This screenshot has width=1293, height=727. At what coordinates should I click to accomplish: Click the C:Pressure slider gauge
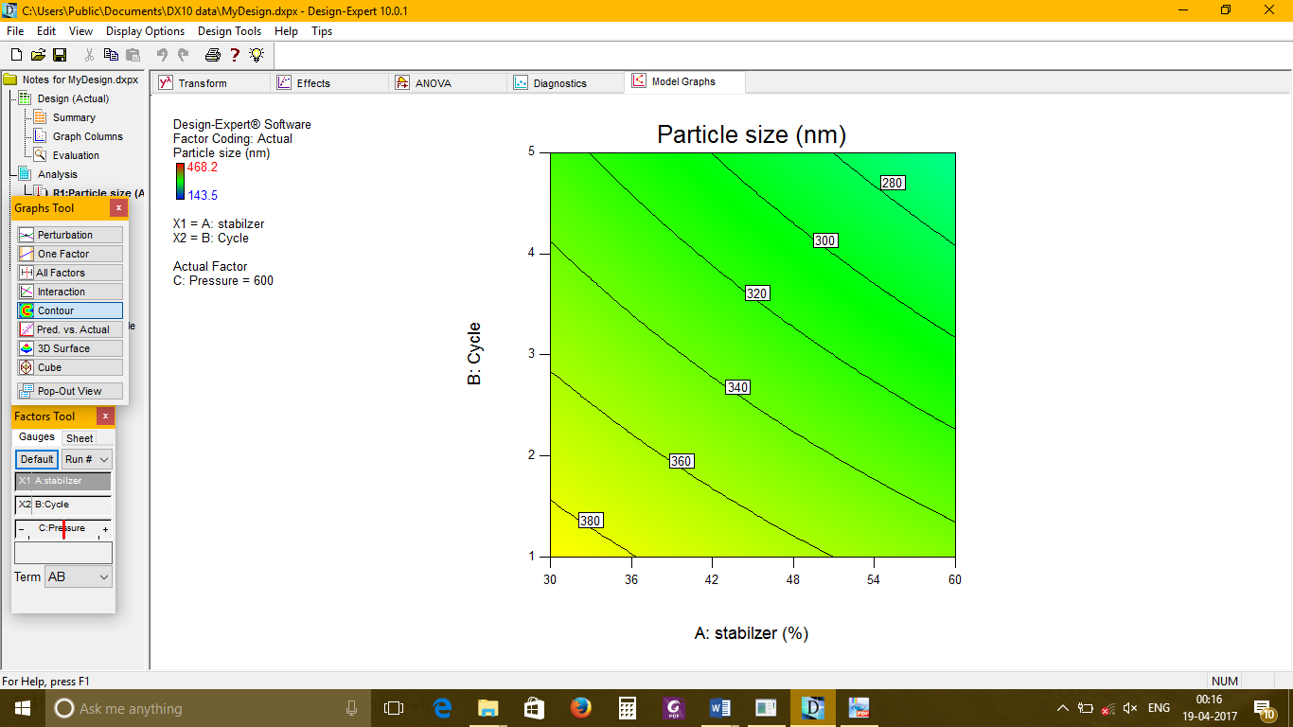63,530
